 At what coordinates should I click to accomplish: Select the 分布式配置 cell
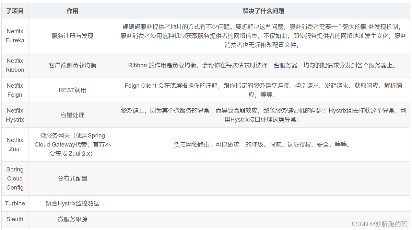pos(73,179)
